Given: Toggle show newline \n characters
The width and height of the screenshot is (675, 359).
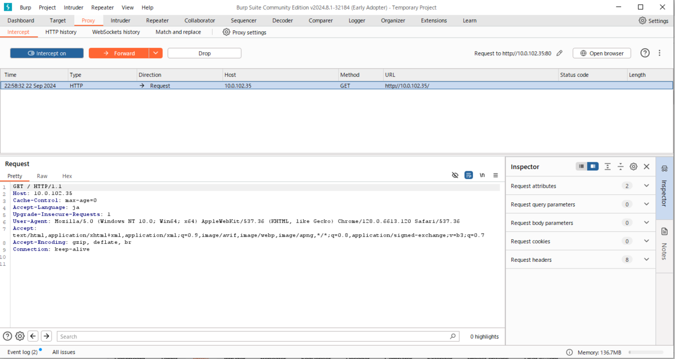Looking at the screenshot, I should [482, 175].
